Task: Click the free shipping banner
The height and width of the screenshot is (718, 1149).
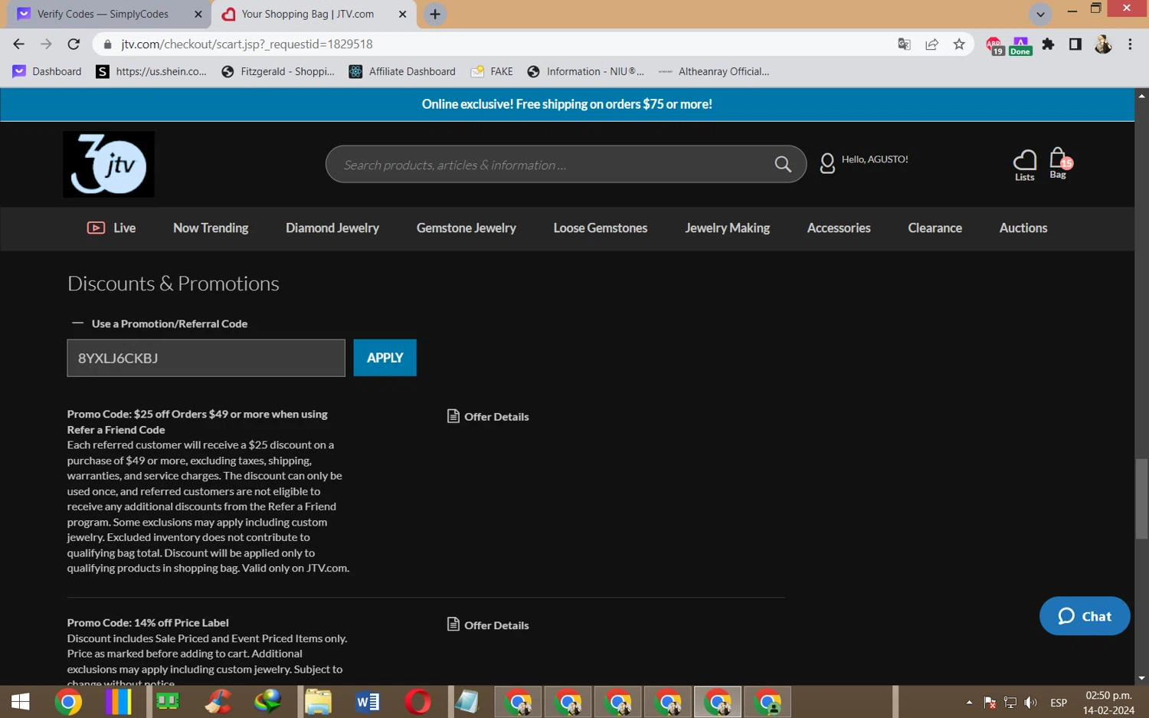Action: [567, 104]
